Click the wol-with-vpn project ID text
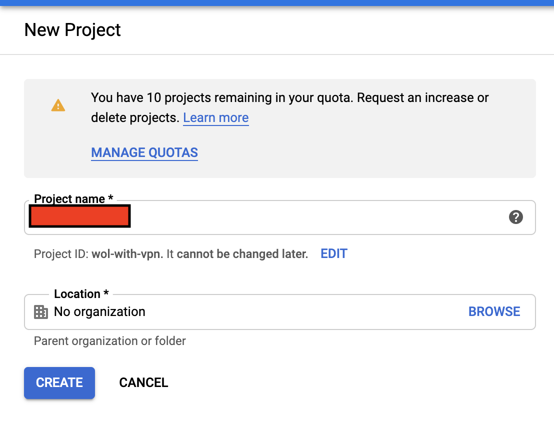The width and height of the screenshot is (554, 426). 127,254
